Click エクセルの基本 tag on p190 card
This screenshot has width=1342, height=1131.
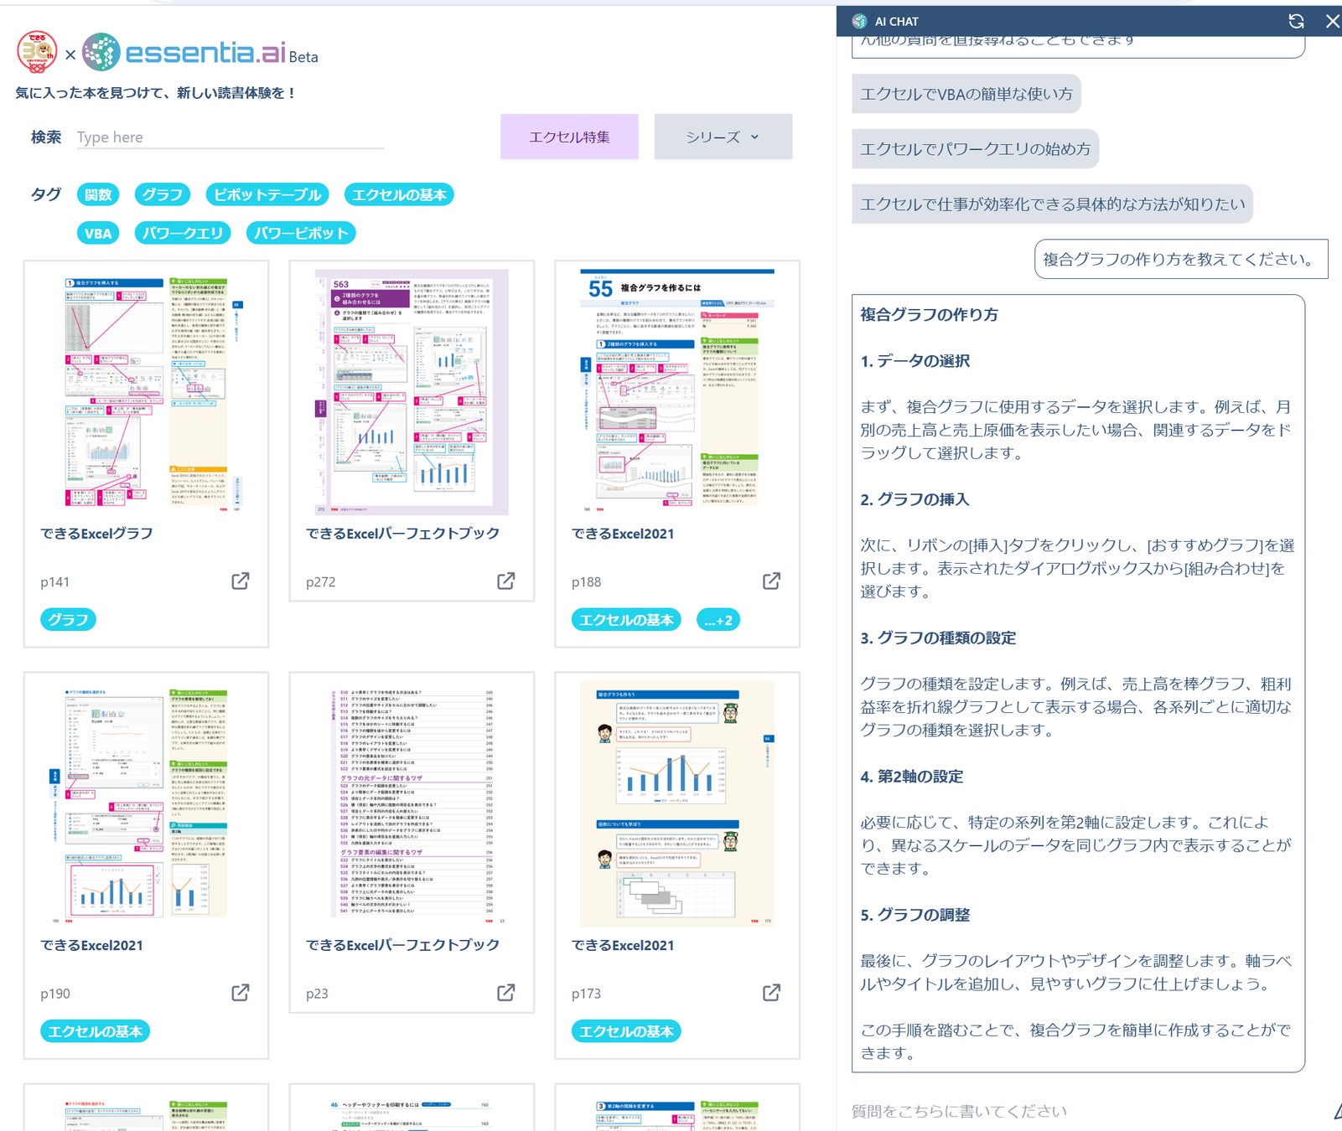pos(95,1031)
